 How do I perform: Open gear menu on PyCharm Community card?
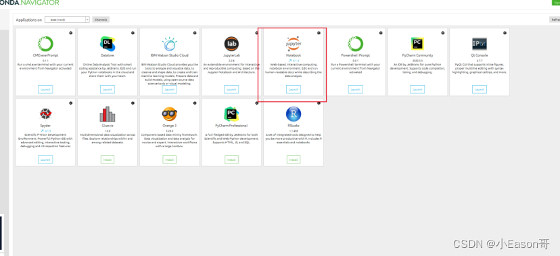[443, 33]
